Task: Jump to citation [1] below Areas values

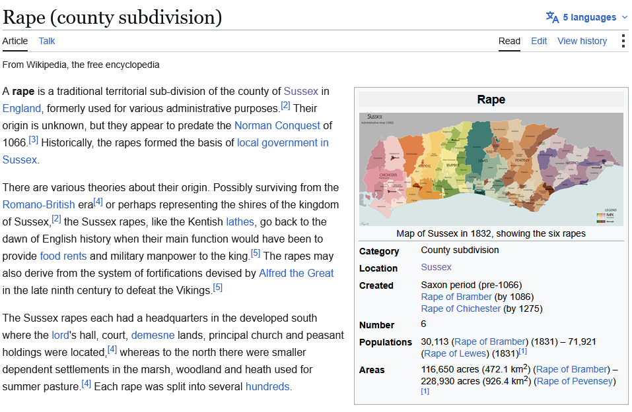Action: pos(425,392)
